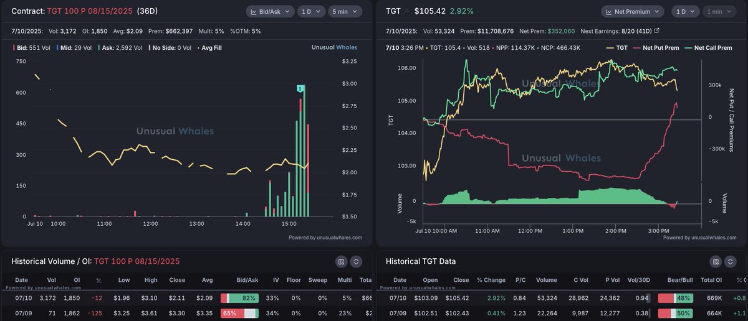
Task: Toggle the TGT price line legend
Action: click(616, 47)
